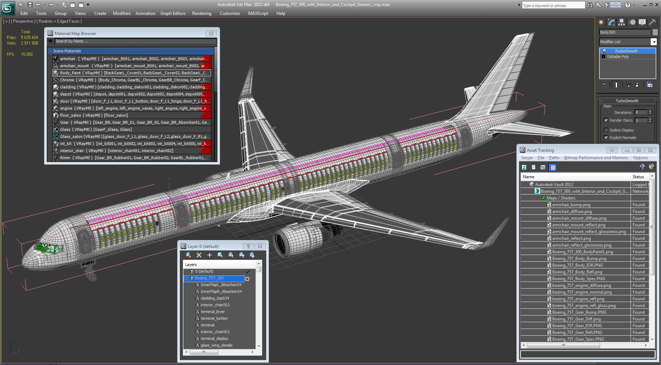The image size is (661, 365).
Task: Sort Asset Tracking by Name column
Action: [576, 177]
